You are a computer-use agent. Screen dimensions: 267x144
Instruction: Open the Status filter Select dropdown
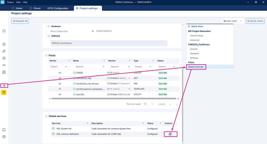click(167, 67)
